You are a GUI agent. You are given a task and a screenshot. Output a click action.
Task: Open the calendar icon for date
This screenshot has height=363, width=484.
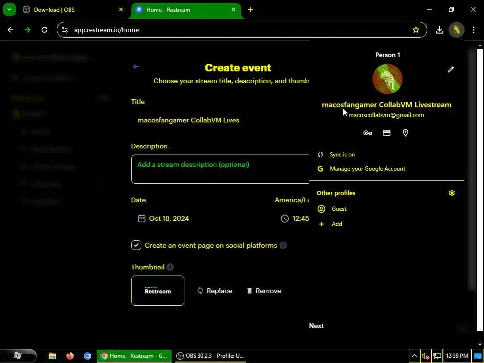(x=141, y=218)
